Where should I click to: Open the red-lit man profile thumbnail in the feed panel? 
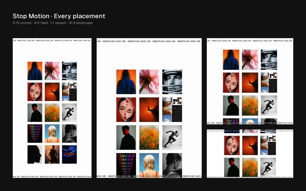(126, 138)
